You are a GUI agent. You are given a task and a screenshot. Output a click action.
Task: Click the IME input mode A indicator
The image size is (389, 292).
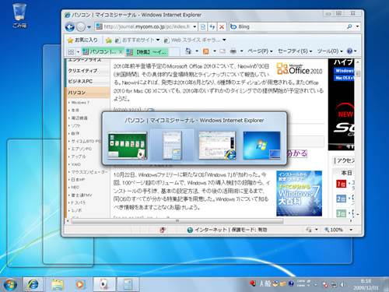(x=261, y=284)
